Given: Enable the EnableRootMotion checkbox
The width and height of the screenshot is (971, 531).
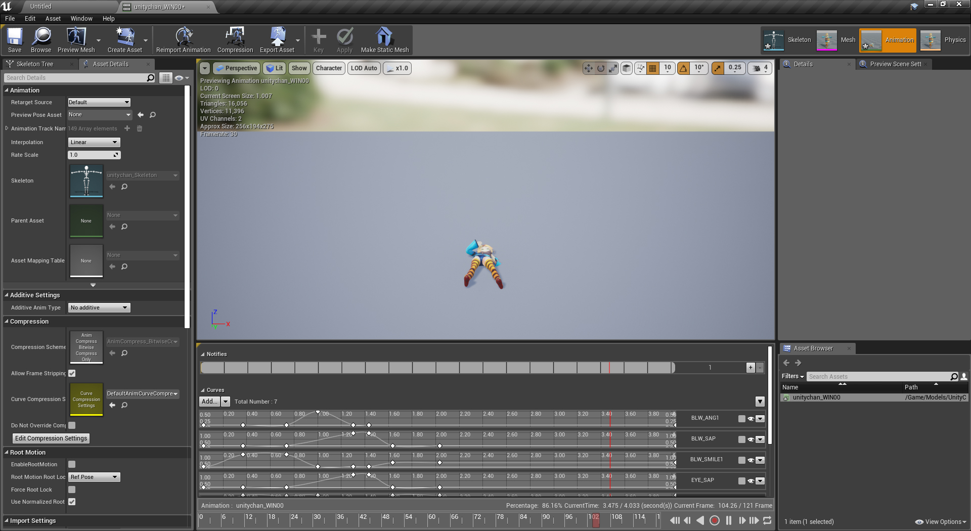Looking at the screenshot, I should click(x=72, y=464).
